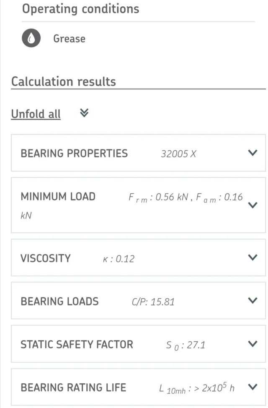The image size is (268, 408).
Task: Click the Calculation results heading
Action: pyautogui.click(x=63, y=81)
